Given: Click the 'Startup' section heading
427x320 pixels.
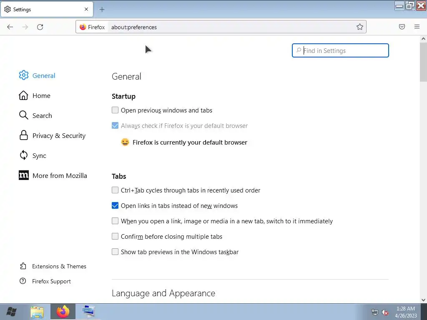Looking at the screenshot, I should pos(123,96).
